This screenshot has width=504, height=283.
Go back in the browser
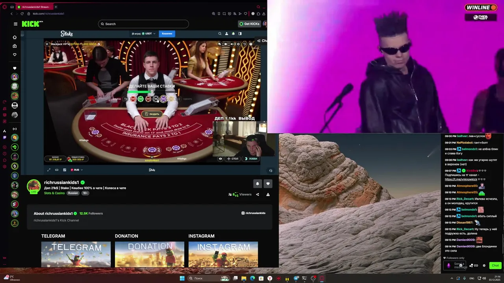[x=11, y=14]
